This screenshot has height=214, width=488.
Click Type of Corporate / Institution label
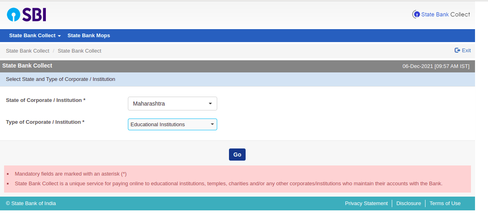coord(45,122)
